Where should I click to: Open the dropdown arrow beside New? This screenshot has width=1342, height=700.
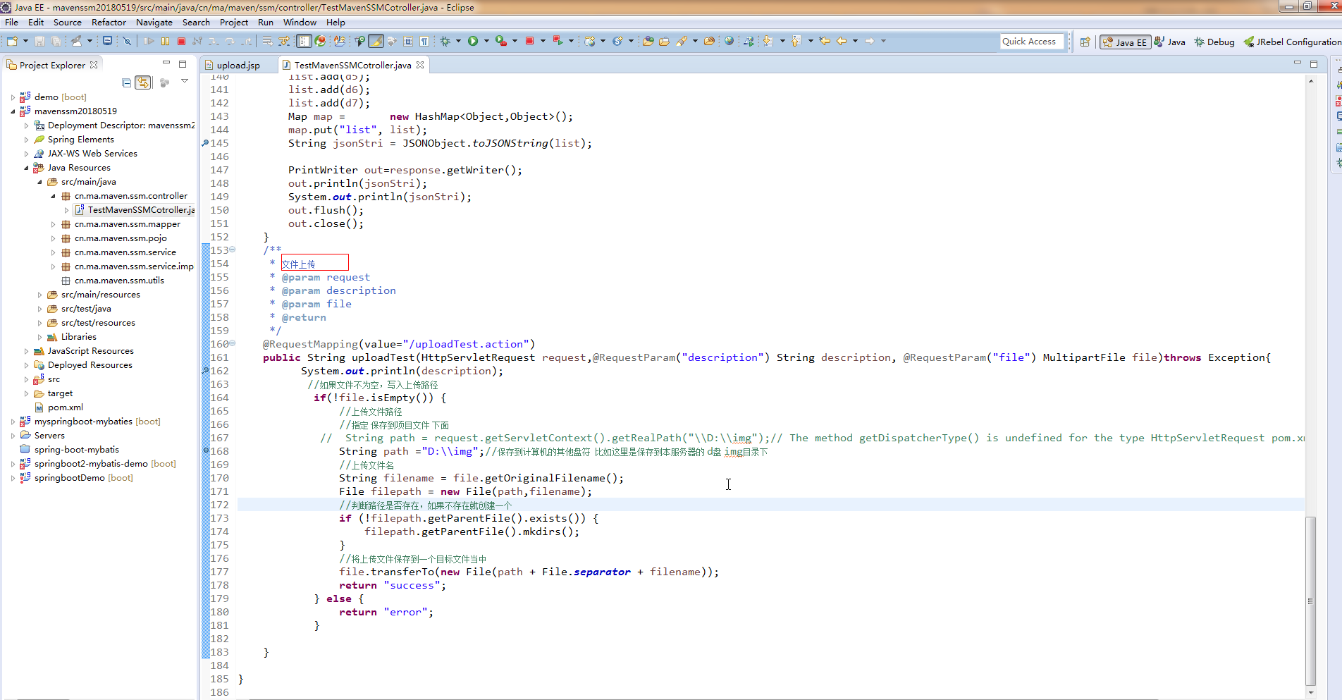(x=25, y=42)
